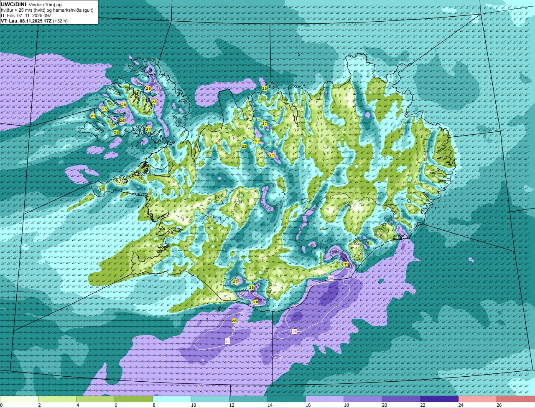Click the legend scale number 0
Screen dimensions: 535x408
1,405
